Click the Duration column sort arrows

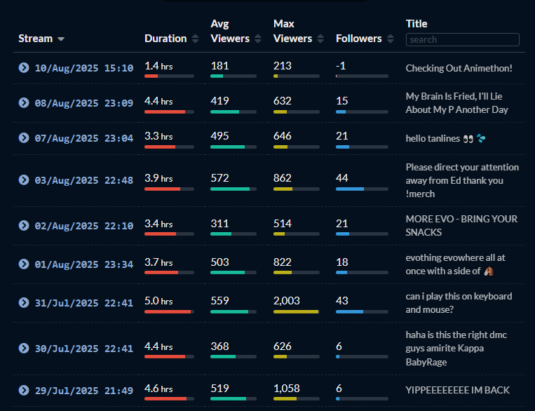click(x=195, y=39)
